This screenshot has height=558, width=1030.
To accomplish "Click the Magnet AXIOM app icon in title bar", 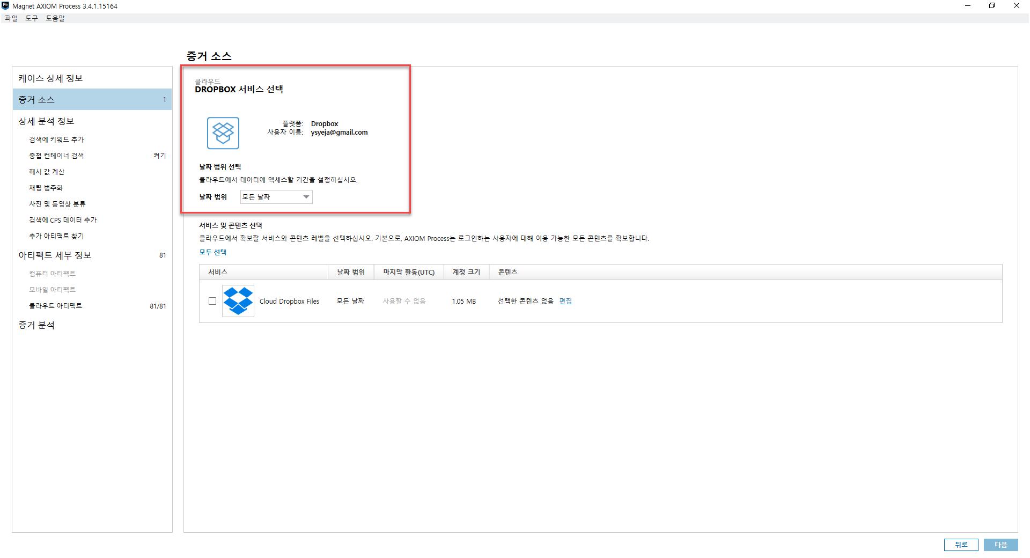I will tap(5, 6).
